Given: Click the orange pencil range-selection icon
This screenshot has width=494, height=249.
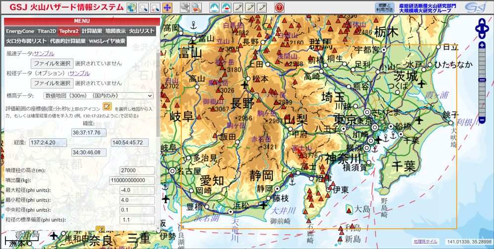Looking at the screenshot, I should (x=106, y=107).
